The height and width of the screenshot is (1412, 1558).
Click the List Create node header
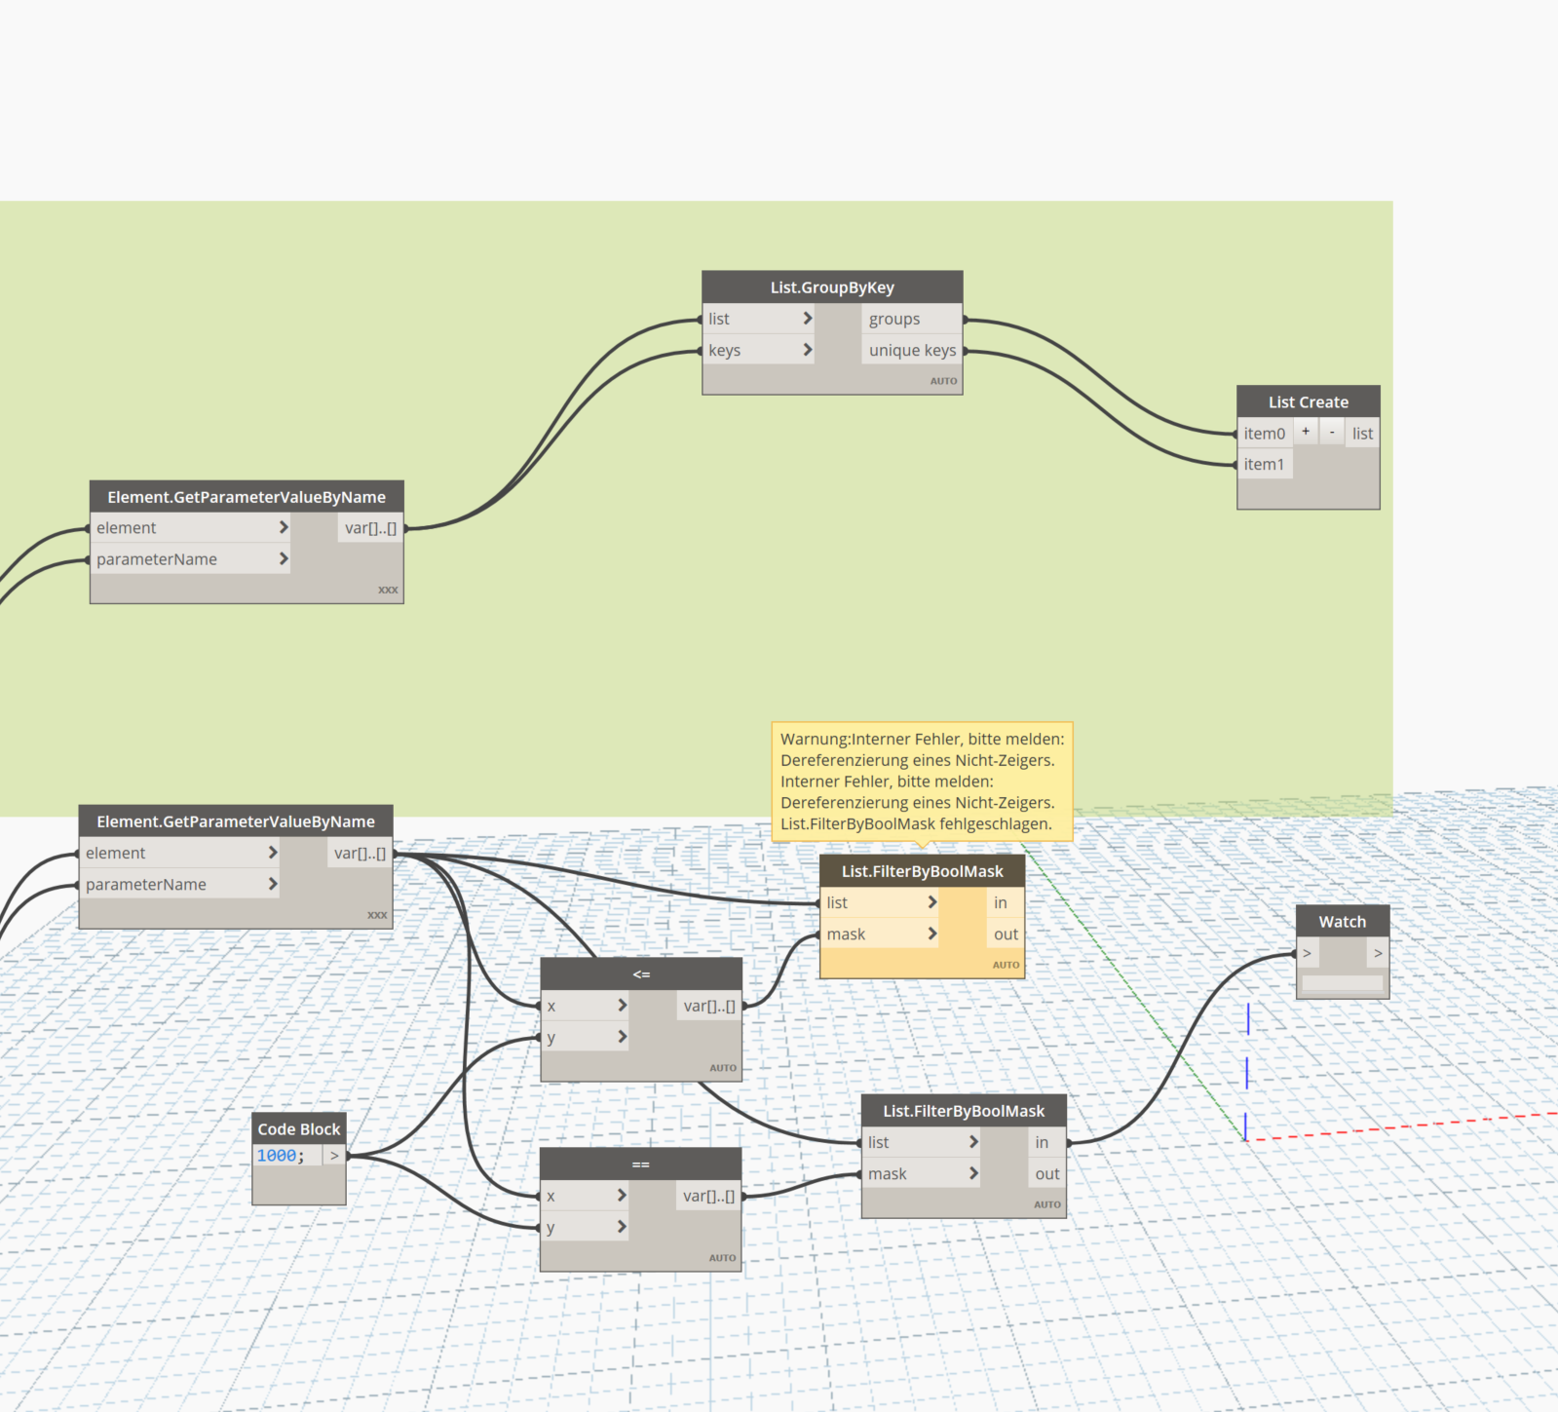coord(1309,402)
